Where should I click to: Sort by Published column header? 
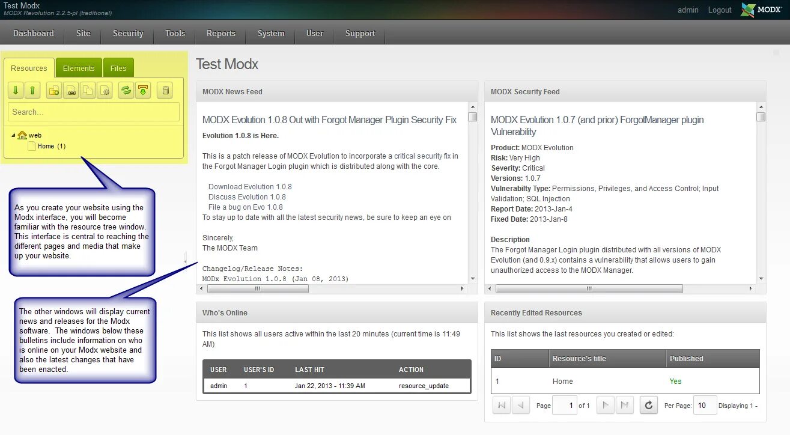coord(713,359)
